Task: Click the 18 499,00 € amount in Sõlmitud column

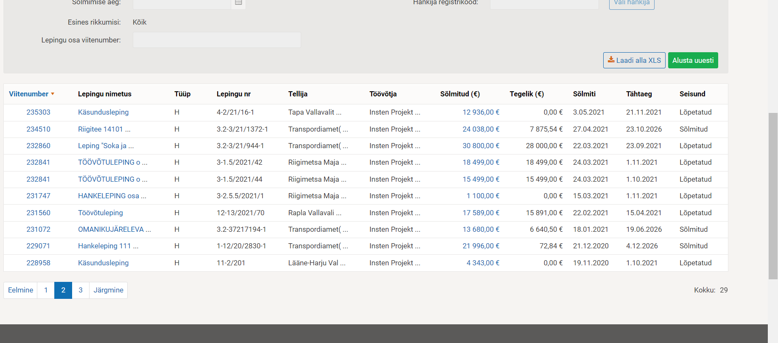Action: [x=481, y=162]
